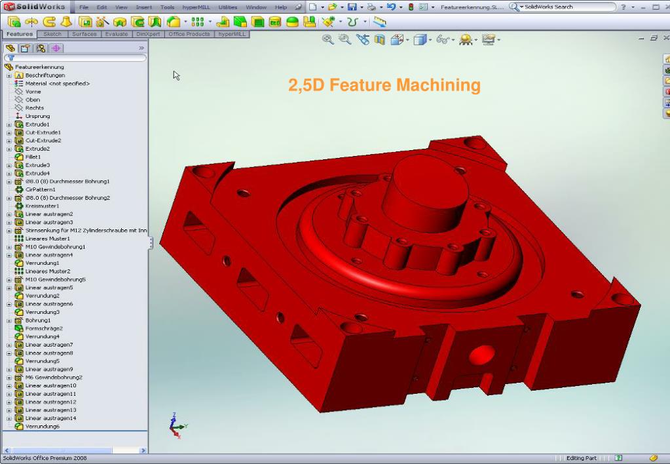Switch to the Surfaces tab

pyautogui.click(x=84, y=34)
